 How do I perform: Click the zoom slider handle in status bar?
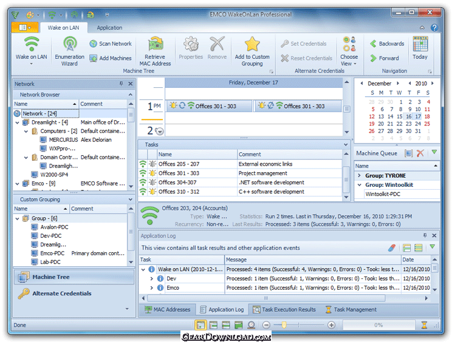pyautogui.click(x=284, y=325)
